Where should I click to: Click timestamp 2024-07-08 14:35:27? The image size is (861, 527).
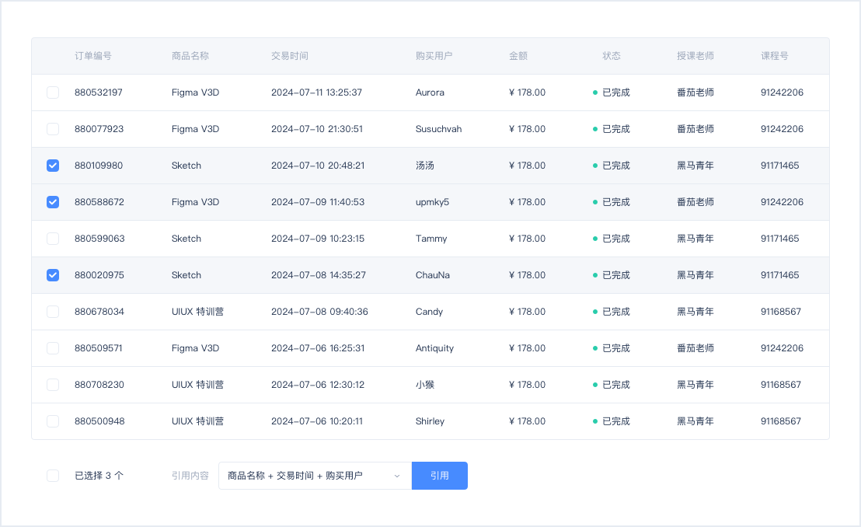(319, 275)
